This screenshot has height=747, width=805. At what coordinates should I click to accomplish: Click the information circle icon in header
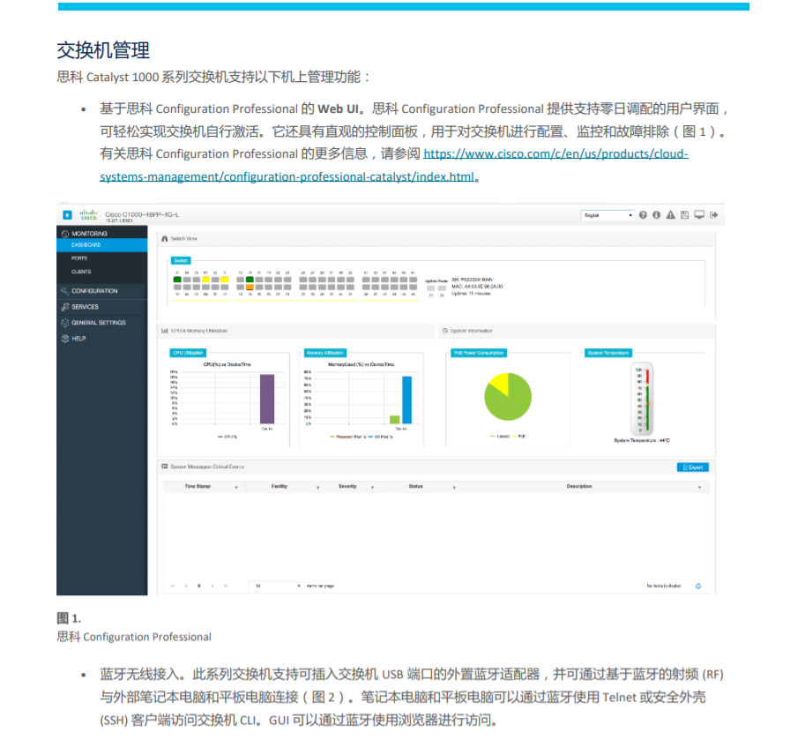click(x=656, y=215)
